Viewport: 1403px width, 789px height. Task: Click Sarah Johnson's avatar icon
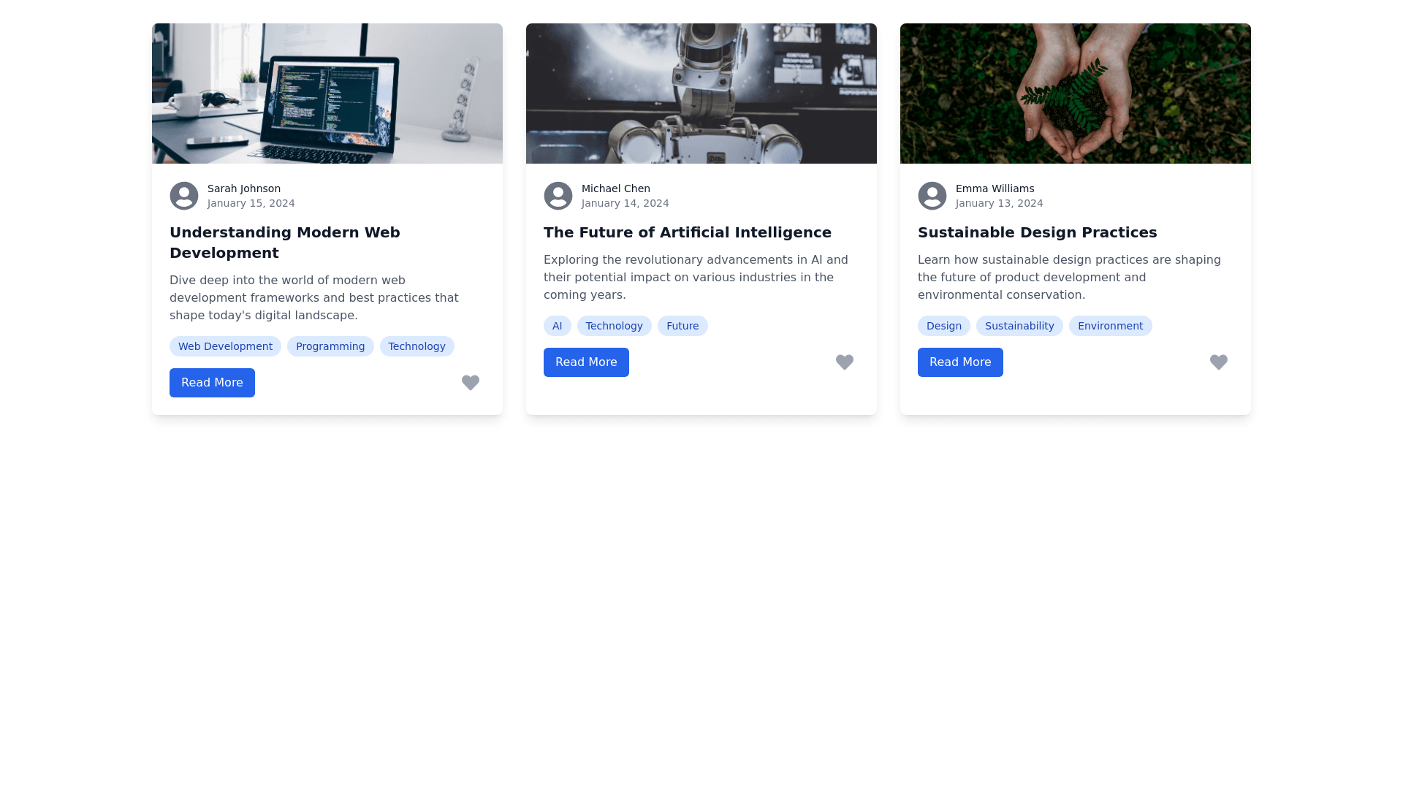pos(184,196)
